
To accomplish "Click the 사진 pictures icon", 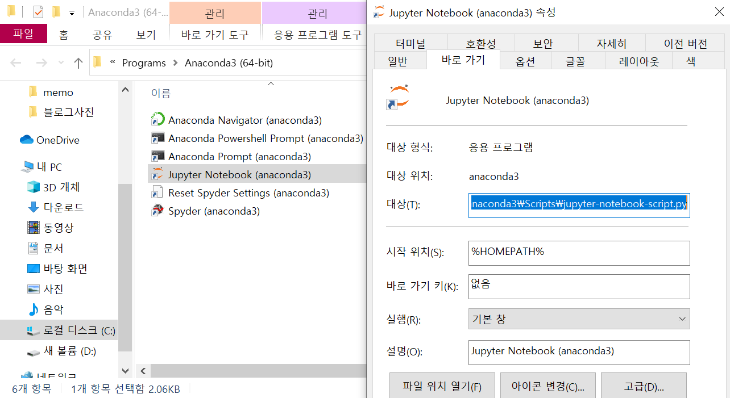I will point(34,289).
